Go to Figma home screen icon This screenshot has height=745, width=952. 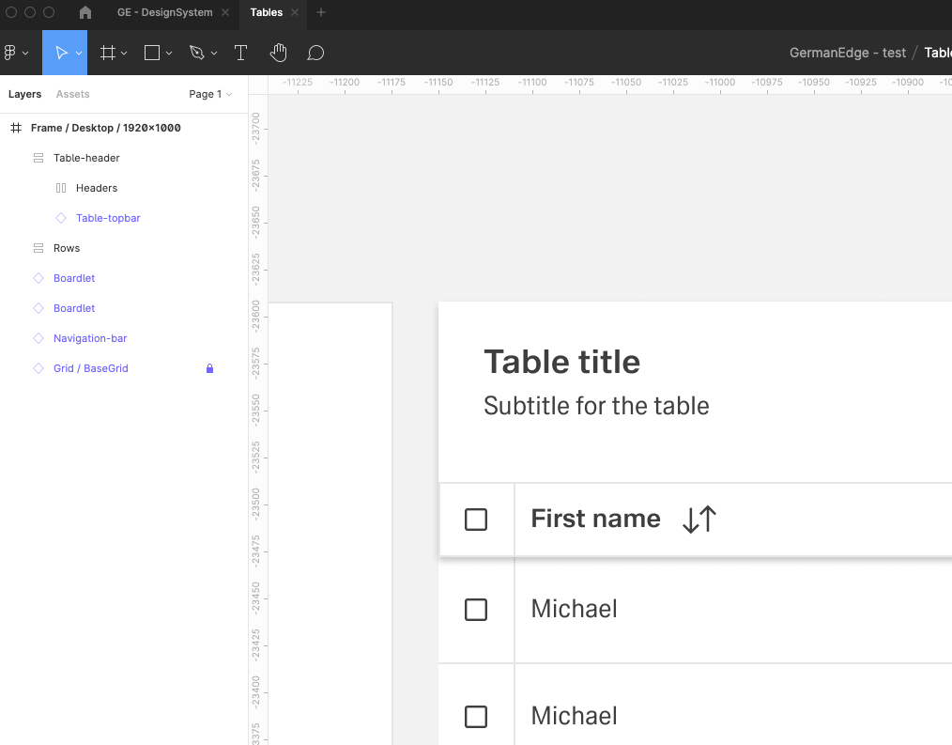tap(85, 12)
